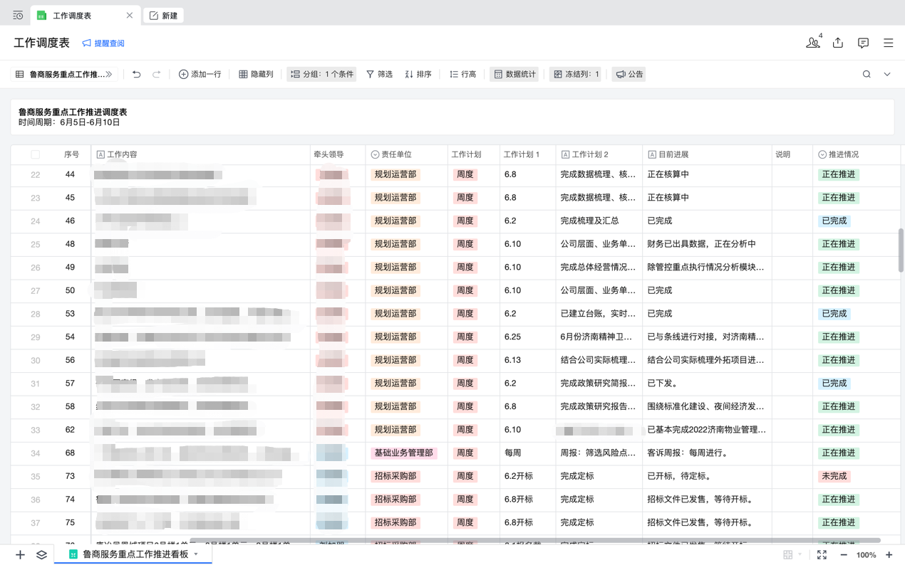Click the 添加一行 button
905x565 pixels.
coord(200,74)
